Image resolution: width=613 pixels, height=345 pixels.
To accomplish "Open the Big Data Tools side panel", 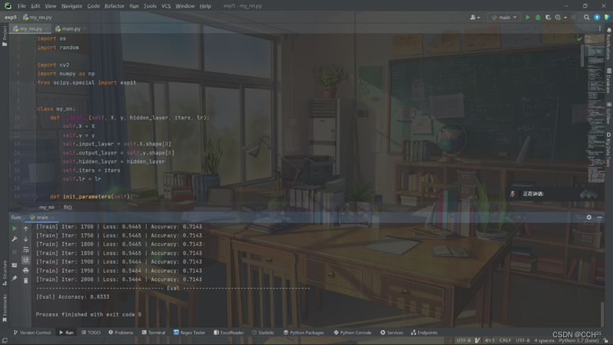I will [609, 149].
